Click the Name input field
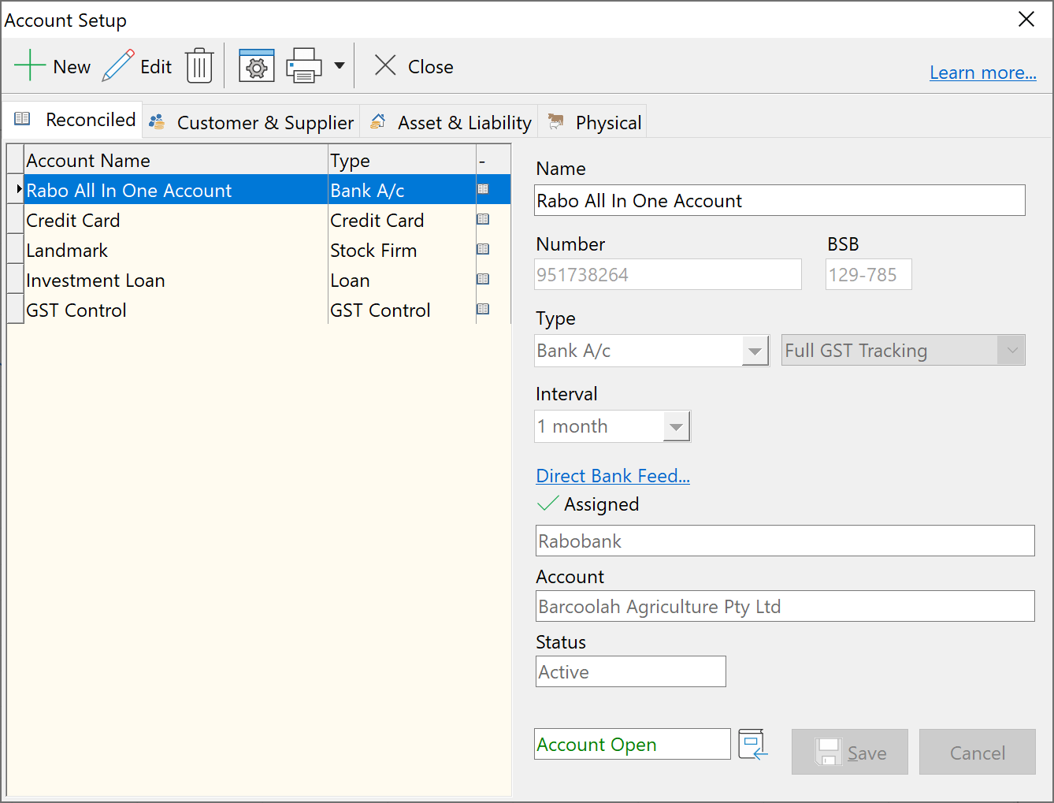Viewport: 1054px width, 803px height. tap(780, 200)
